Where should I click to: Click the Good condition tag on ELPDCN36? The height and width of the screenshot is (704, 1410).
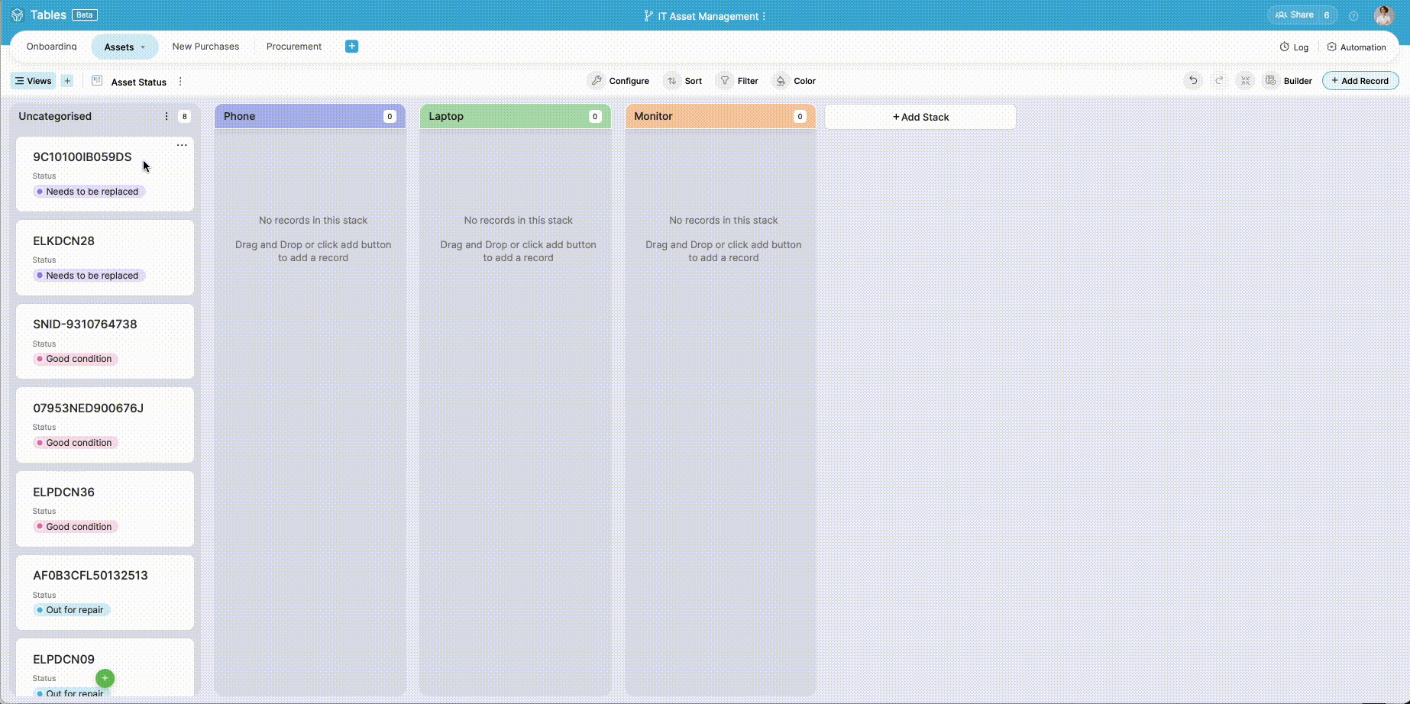click(76, 527)
